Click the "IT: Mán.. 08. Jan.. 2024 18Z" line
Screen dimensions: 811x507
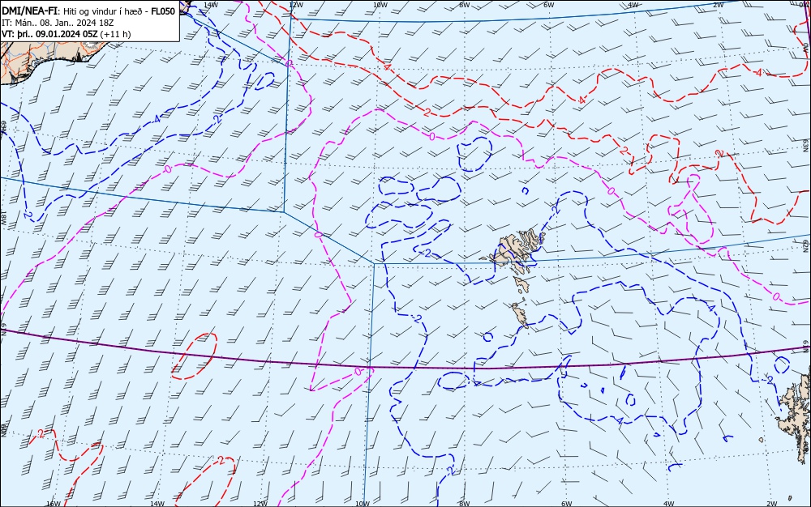point(58,23)
